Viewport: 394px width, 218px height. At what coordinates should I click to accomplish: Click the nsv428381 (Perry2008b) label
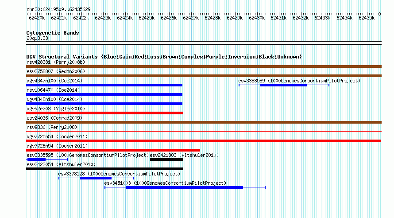coord(56,62)
